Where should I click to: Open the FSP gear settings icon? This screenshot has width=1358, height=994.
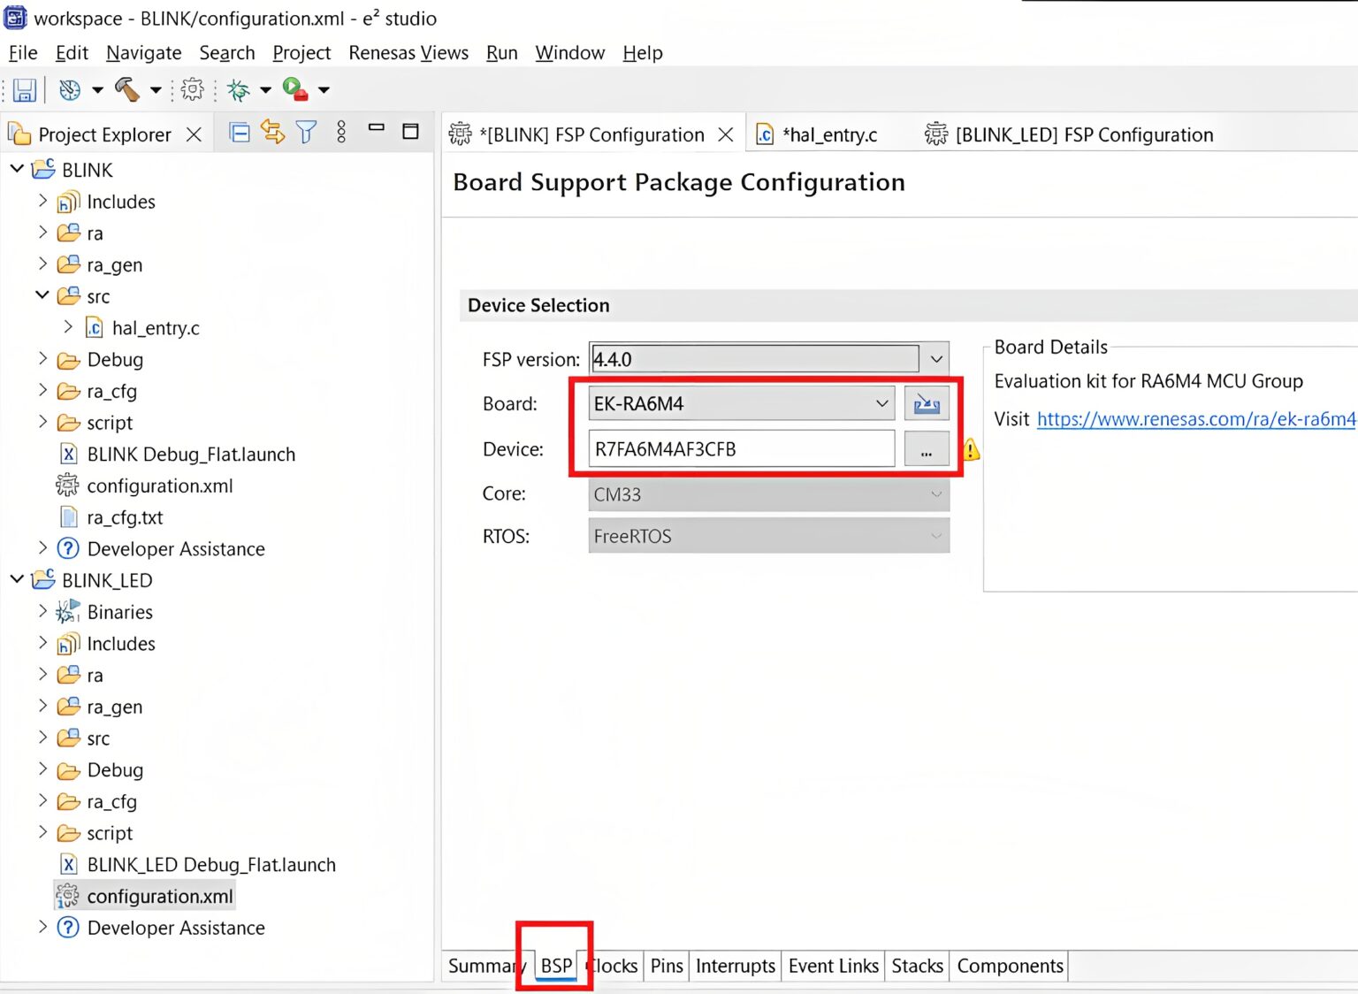click(193, 89)
